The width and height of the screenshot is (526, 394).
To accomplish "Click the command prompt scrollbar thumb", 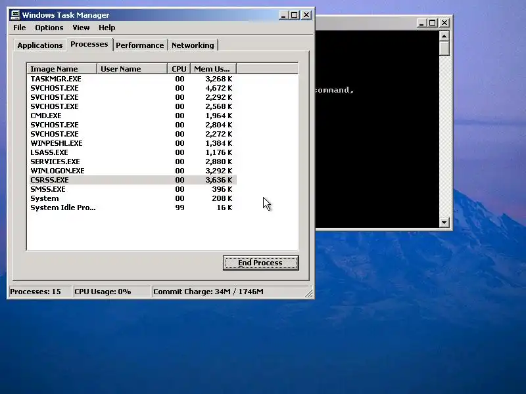I will pyautogui.click(x=444, y=49).
